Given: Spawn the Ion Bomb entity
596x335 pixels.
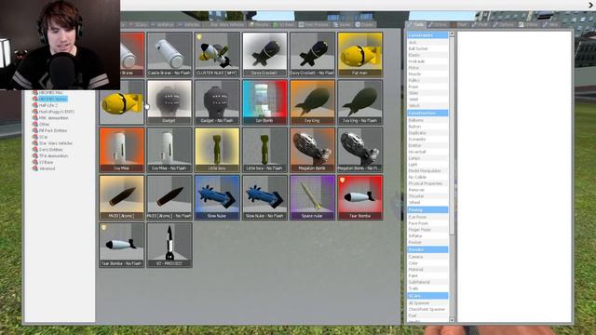Looking at the screenshot, I should (264, 101).
